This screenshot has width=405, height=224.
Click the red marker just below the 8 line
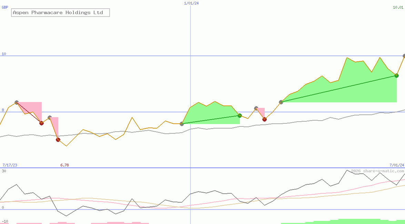tap(264, 119)
